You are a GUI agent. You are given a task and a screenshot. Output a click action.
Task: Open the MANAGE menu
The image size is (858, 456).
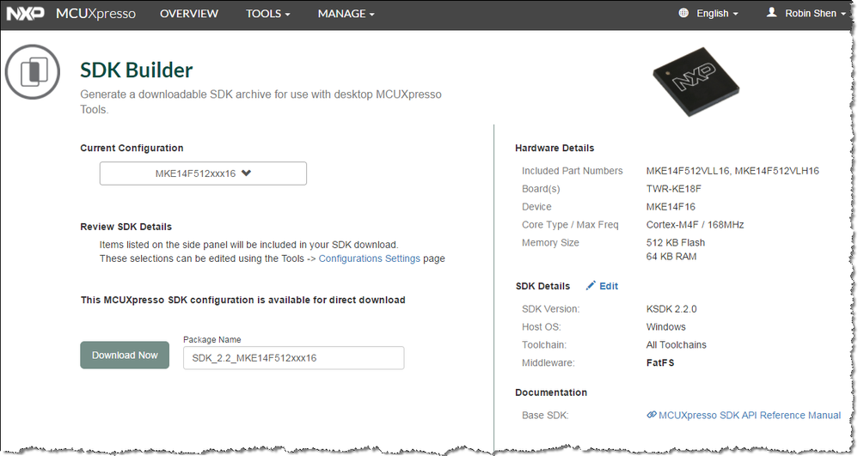coord(346,14)
